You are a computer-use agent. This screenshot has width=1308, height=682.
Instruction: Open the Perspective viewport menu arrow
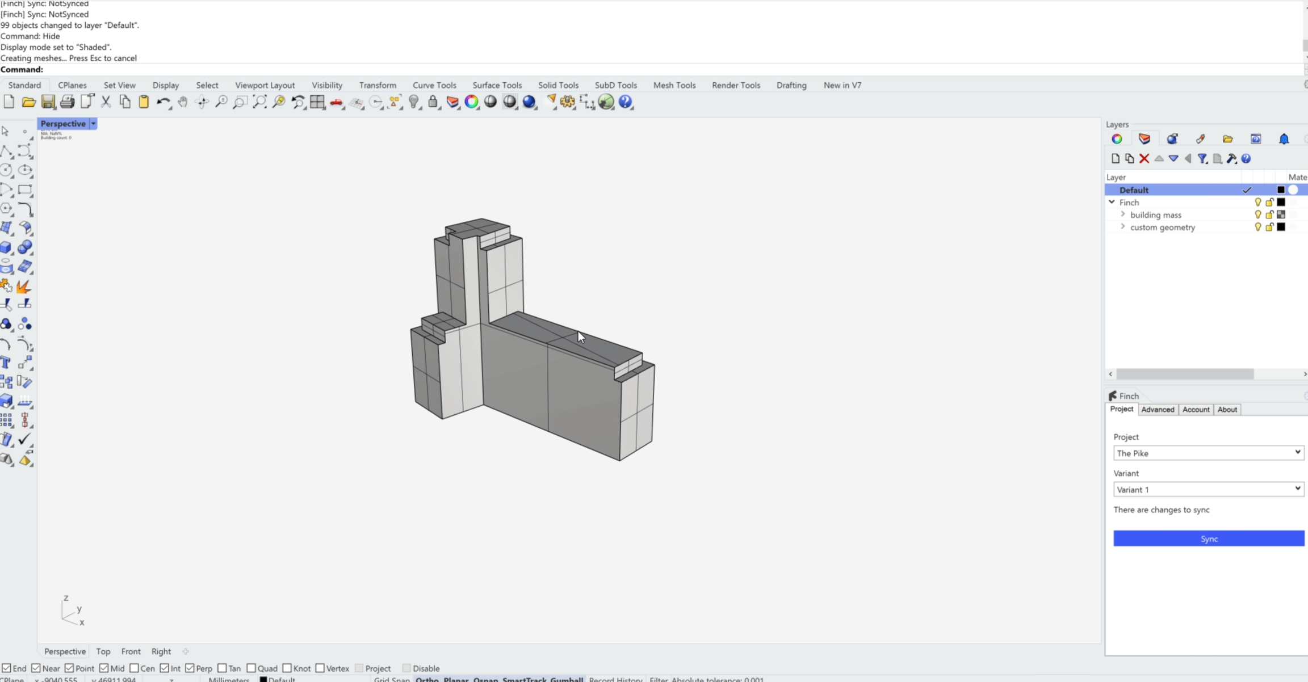point(93,124)
